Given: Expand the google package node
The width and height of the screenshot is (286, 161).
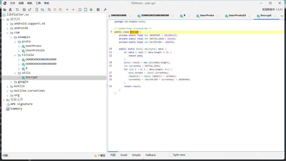Looking at the screenshot, I should (11, 82).
